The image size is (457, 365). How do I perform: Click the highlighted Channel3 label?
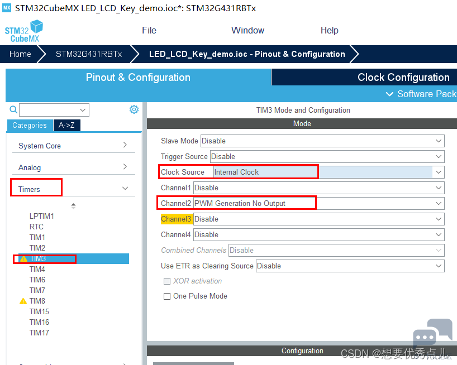(x=176, y=219)
